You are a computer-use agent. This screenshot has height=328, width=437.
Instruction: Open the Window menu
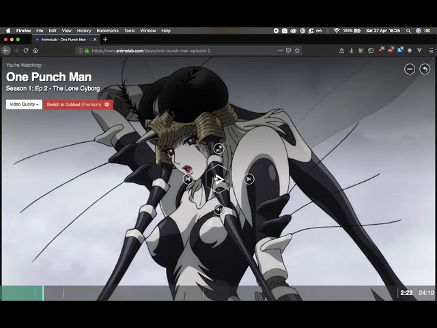pos(147,31)
